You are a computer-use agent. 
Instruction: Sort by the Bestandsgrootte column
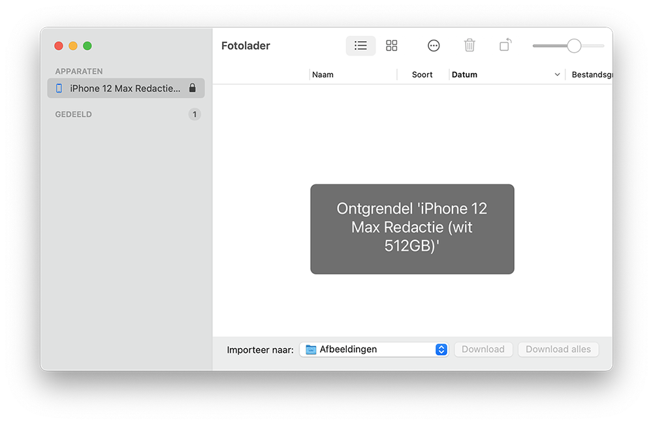(592, 74)
